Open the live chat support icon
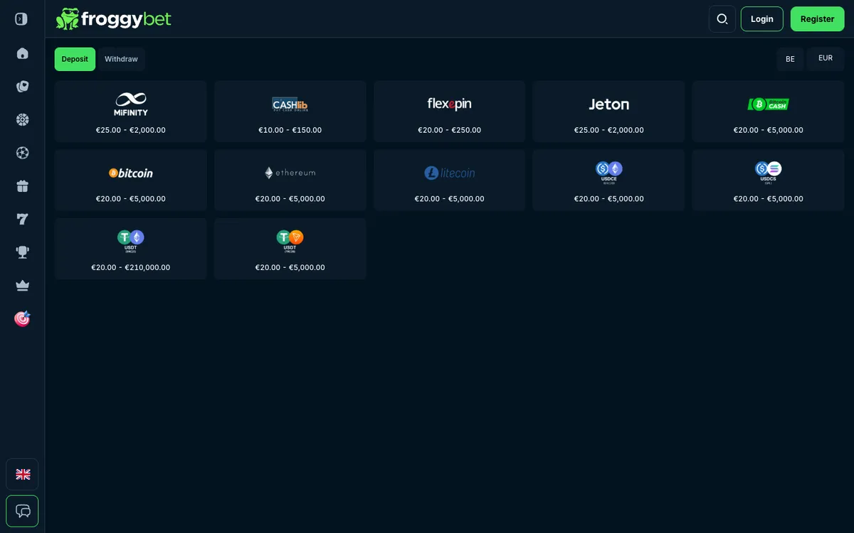 [x=22, y=511]
